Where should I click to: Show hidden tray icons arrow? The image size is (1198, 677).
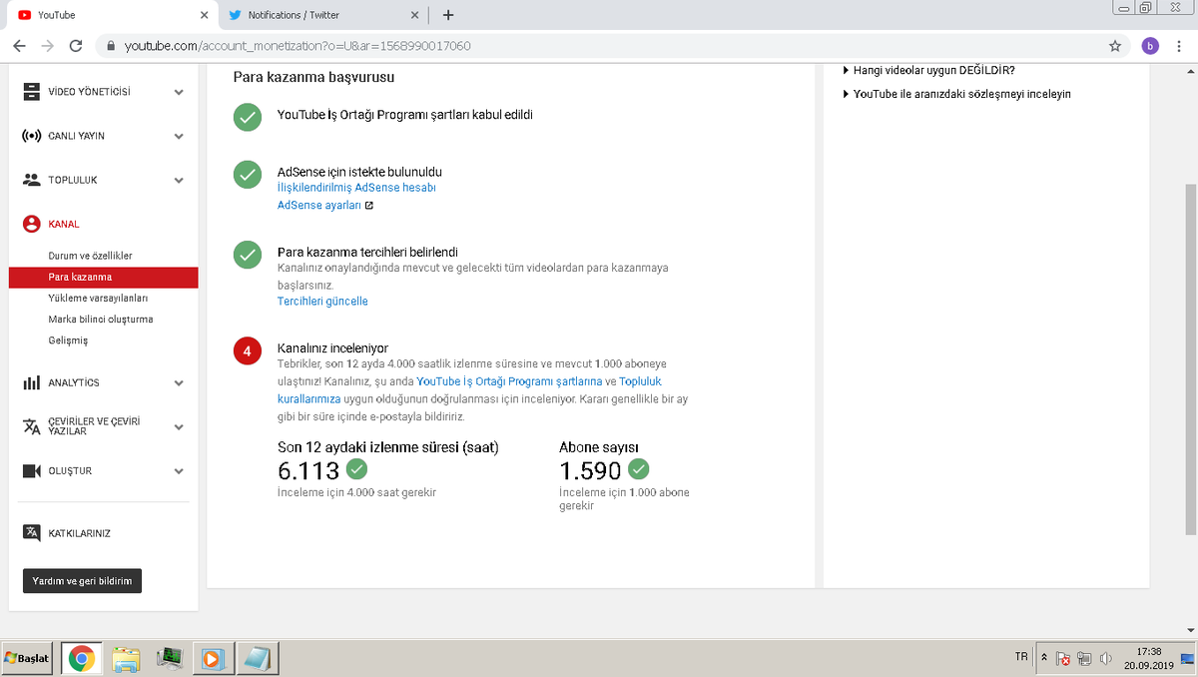tap(1044, 658)
